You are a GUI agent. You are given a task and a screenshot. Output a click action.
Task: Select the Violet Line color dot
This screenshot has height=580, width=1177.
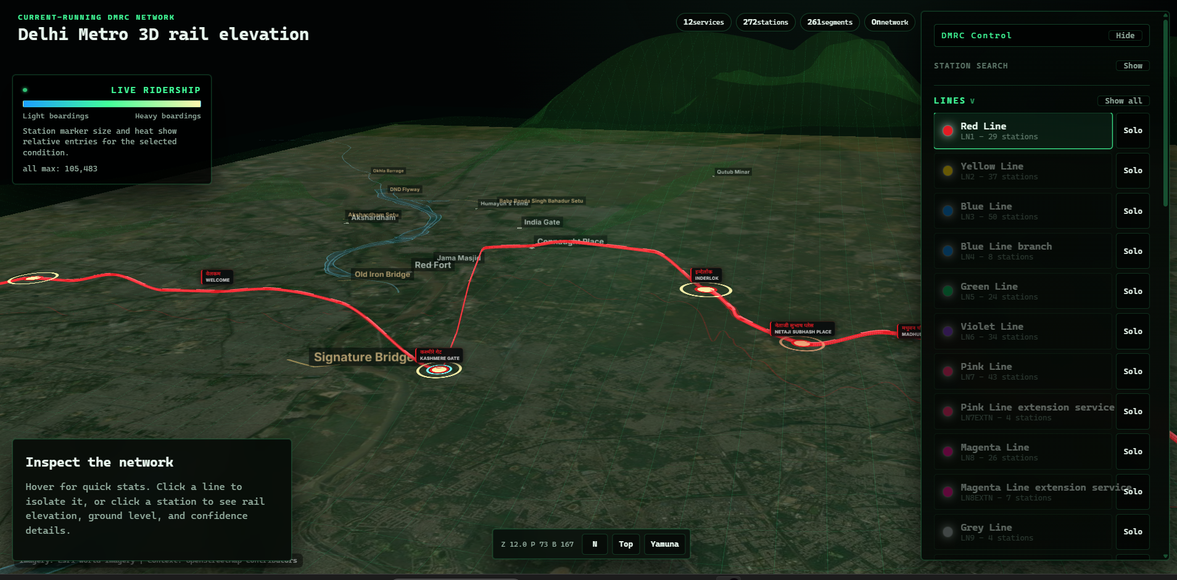pos(948,331)
